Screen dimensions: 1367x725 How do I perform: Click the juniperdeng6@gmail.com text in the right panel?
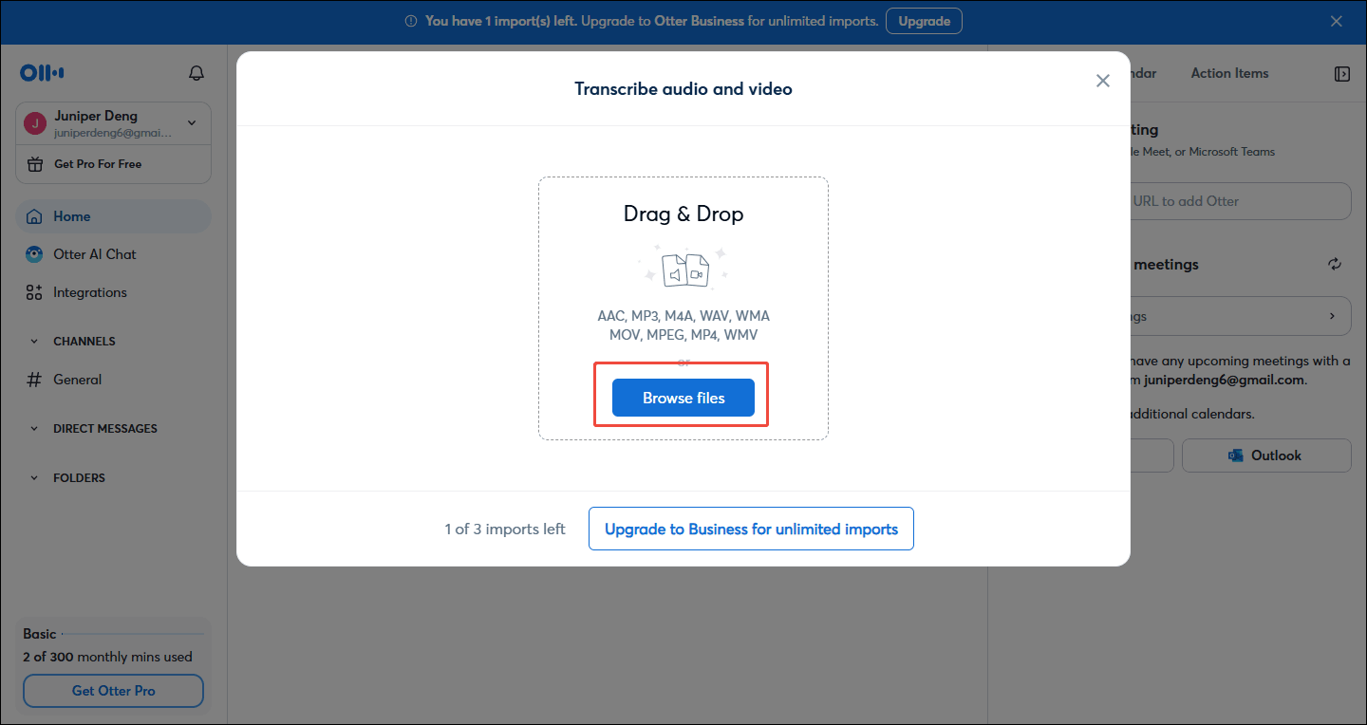click(x=1225, y=380)
